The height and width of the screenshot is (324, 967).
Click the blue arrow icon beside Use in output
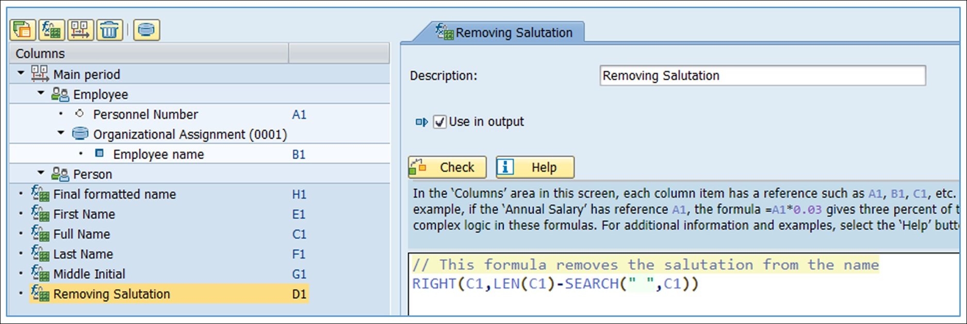(x=421, y=122)
